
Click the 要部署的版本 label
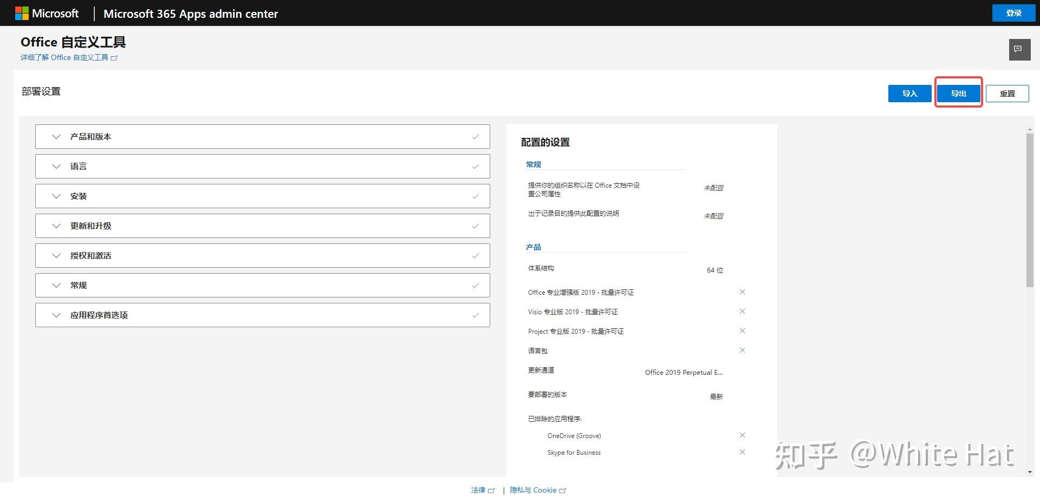click(x=547, y=395)
